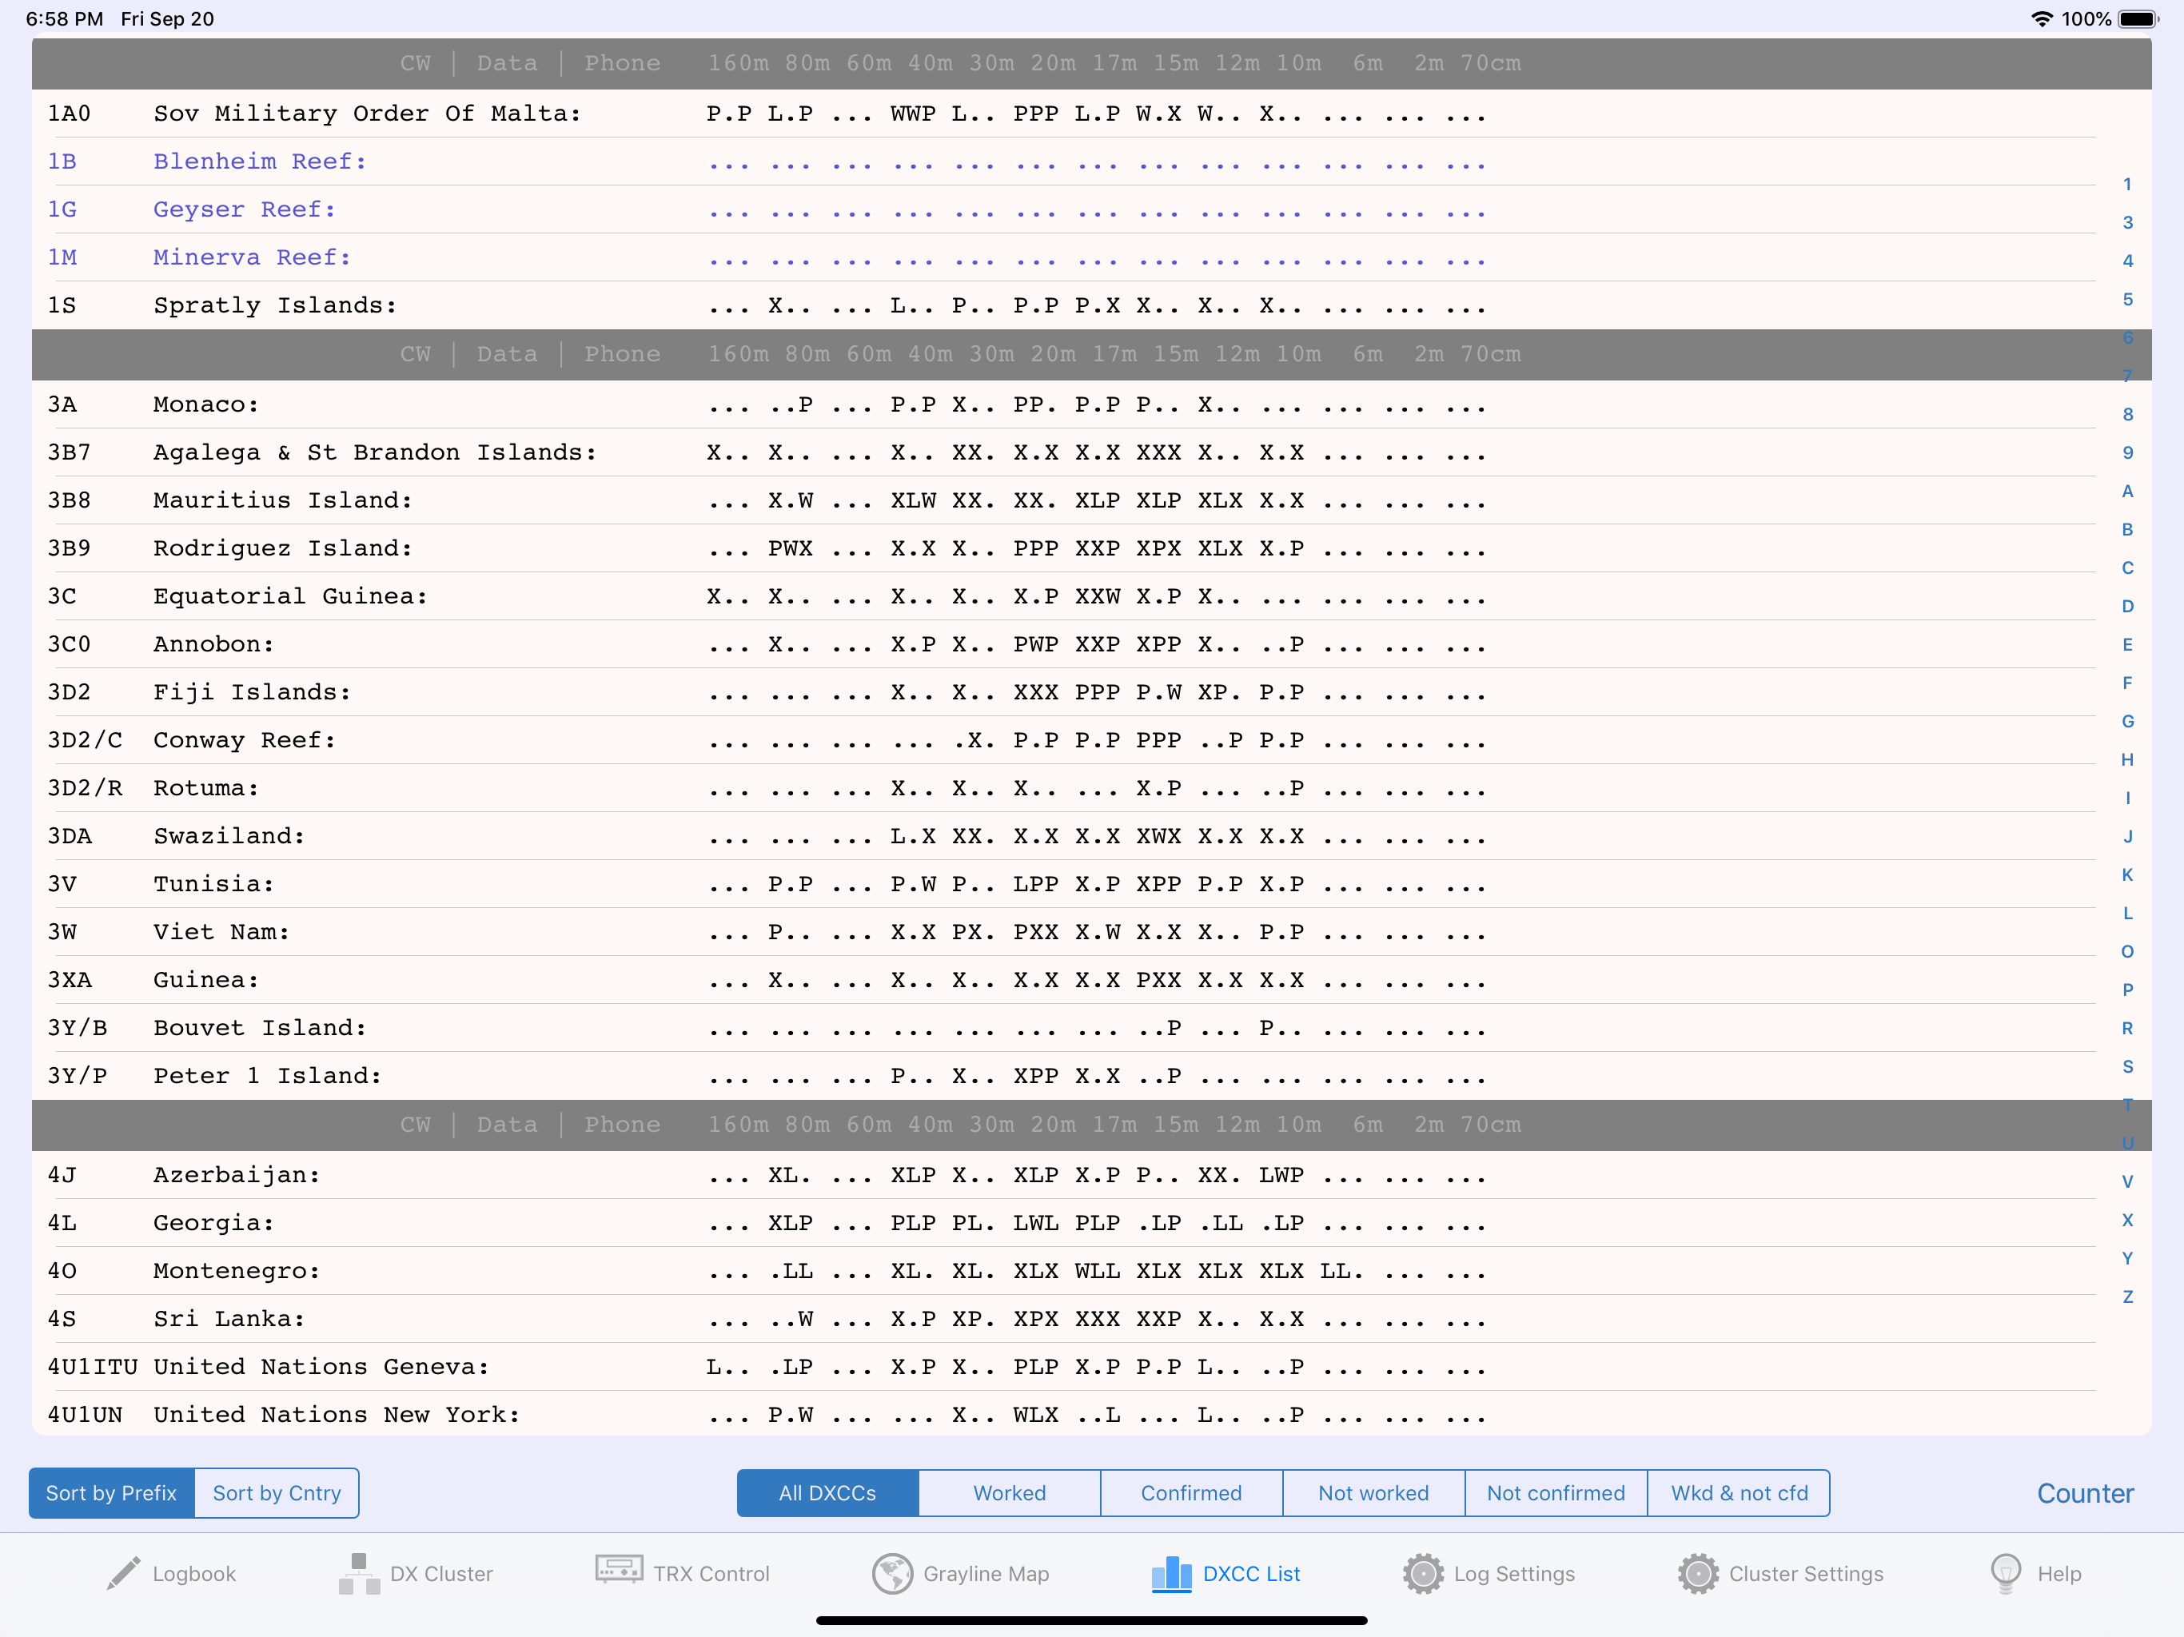Image resolution: width=2184 pixels, height=1637 pixels.
Task: Open the Counter link
Action: (x=2084, y=1493)
